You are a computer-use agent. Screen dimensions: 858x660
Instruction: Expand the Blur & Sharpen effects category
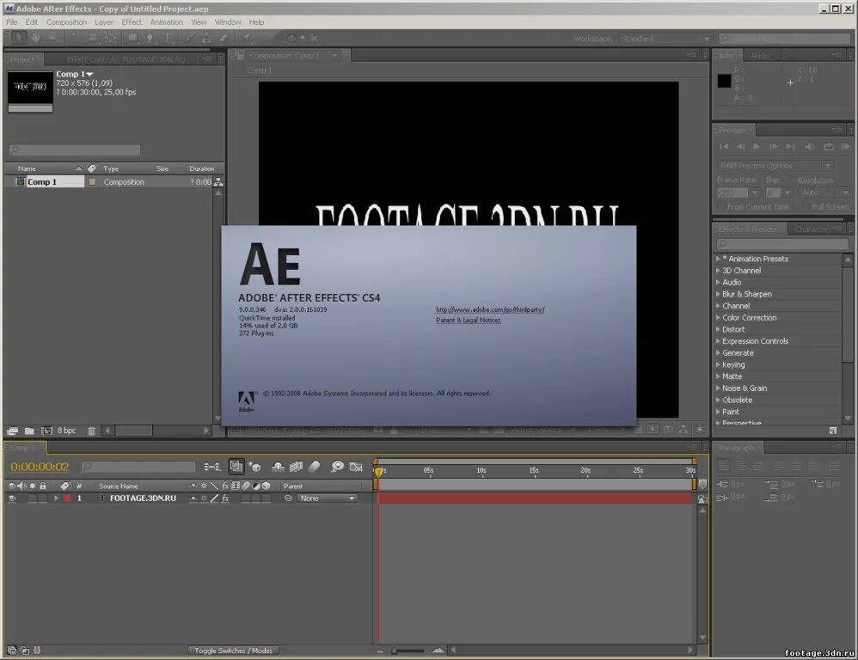[718, 294]
